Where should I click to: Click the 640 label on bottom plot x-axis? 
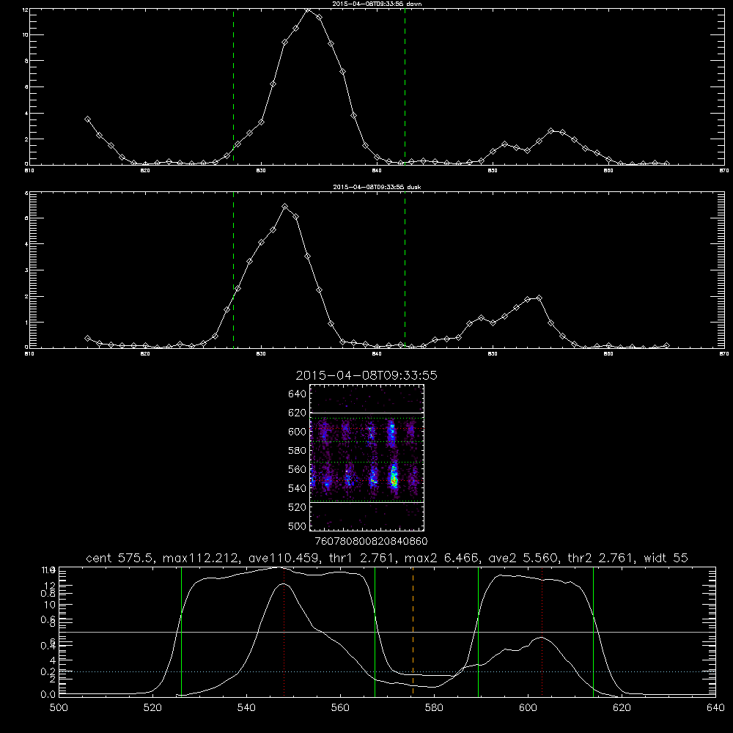point(715,708)
